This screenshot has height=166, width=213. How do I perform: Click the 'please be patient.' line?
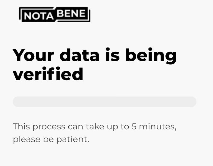pos(51,139)
